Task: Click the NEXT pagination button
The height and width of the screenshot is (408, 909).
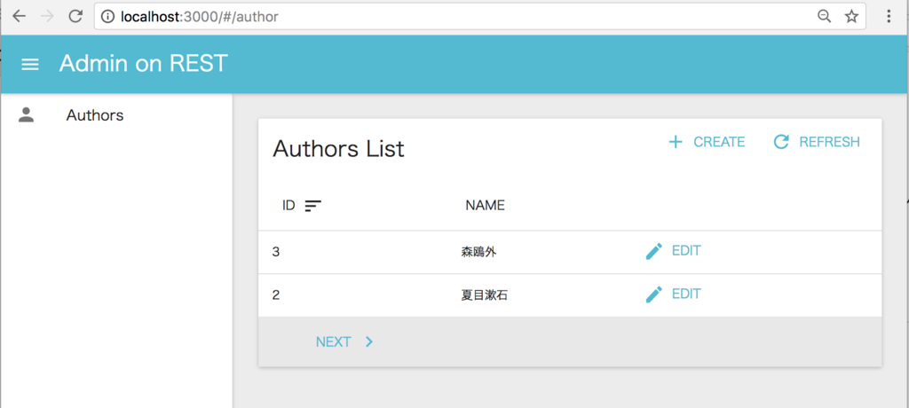Action: tap(344, 342)
